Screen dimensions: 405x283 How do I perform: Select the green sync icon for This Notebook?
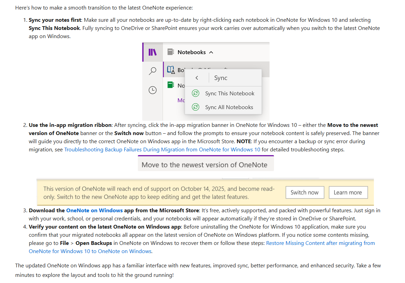click(x=196, y=93)
